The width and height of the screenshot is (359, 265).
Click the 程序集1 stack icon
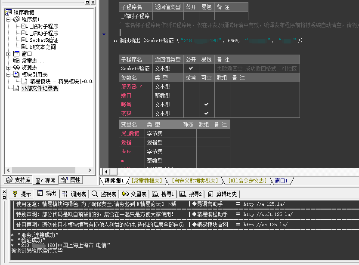click(x=16, y=19)
